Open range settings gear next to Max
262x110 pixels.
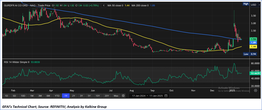[x=123, y=96]
